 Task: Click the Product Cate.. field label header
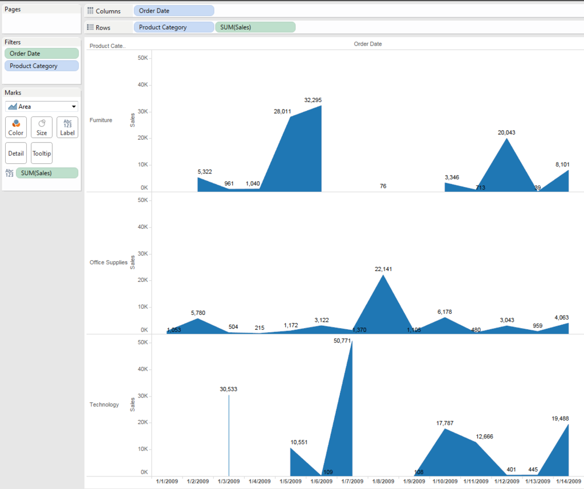pos(108,46)
